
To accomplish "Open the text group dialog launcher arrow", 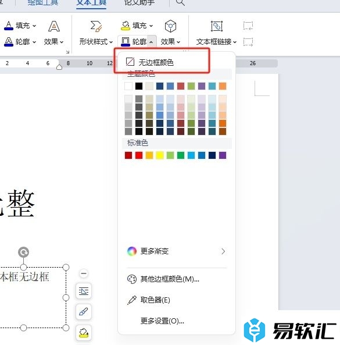I will (67, 52).
